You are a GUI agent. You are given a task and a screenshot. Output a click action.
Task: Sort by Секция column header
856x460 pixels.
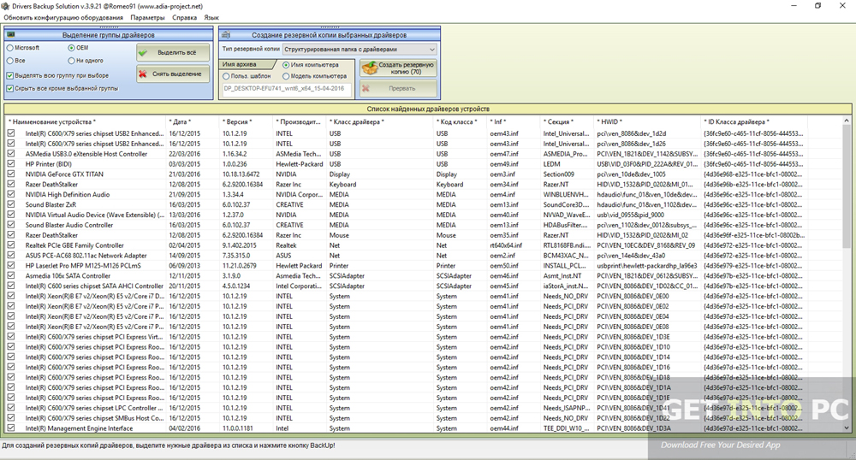click(x=567, y=121)
